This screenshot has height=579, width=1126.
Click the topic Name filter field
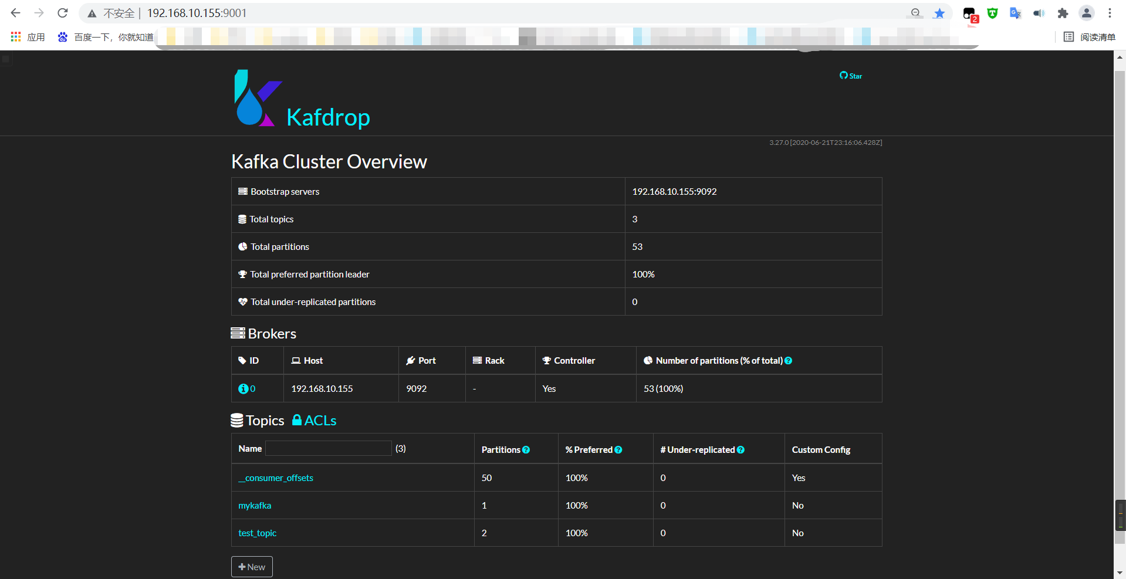[x=328, y=448]
